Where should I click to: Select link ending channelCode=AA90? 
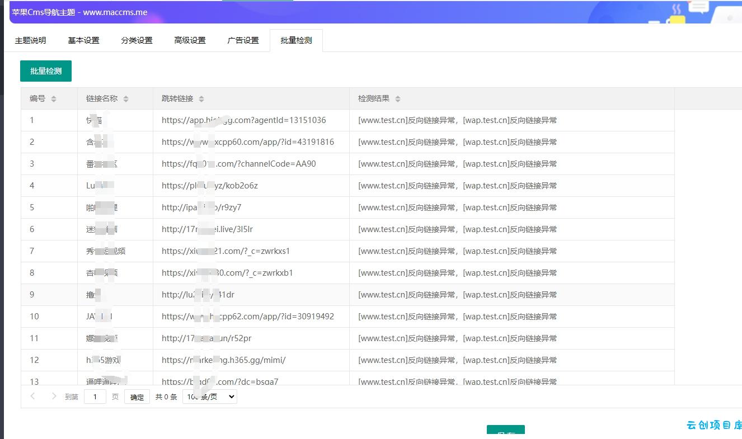(x=239, y=164)
